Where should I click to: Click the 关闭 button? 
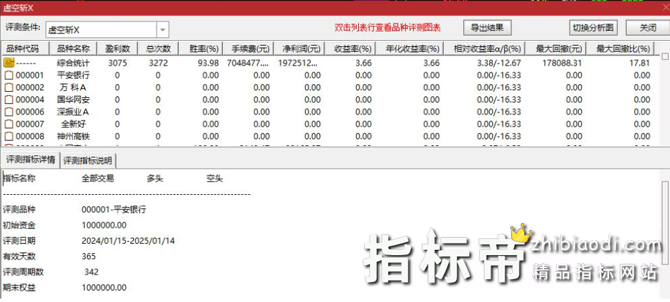tap(647, 28)
